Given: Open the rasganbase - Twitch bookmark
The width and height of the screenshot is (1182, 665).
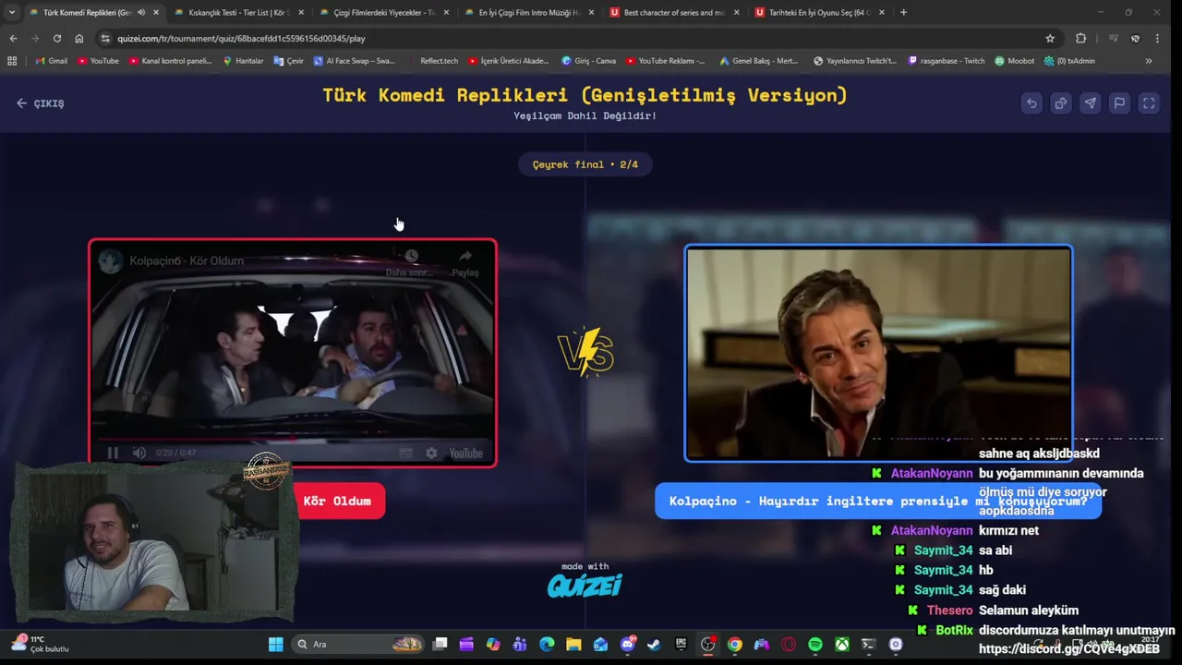Looking at the screenshot, I should [x=947, y=61].
